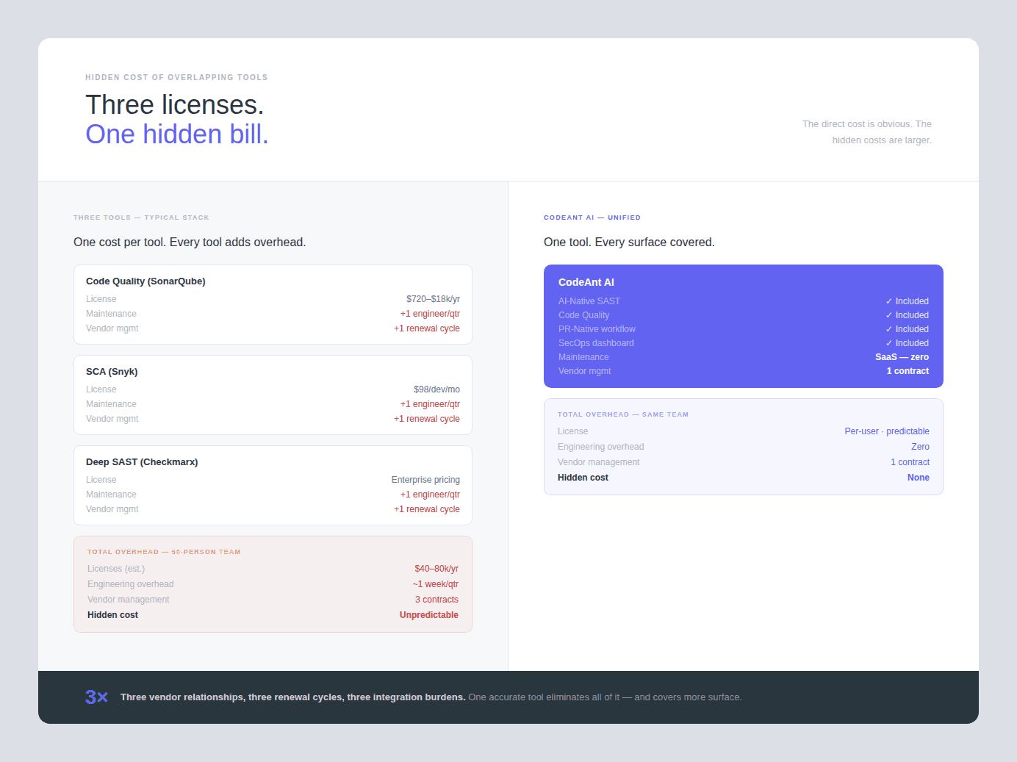Click 'THREE TOOLS — TYPICAL STACK' label

tap(141, 218)
